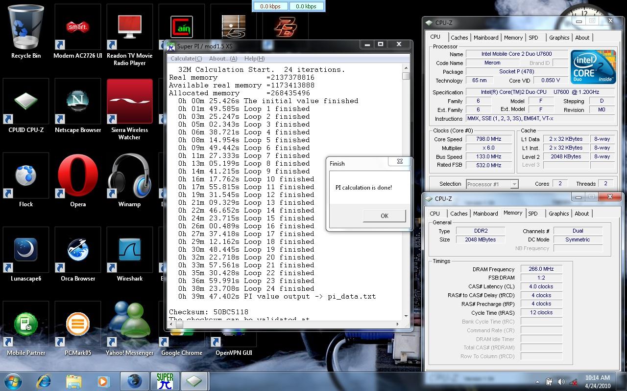The image size is (627, 391).
Task: Click the Core Speed 798.0 MHz value
Action: (488, 139)
